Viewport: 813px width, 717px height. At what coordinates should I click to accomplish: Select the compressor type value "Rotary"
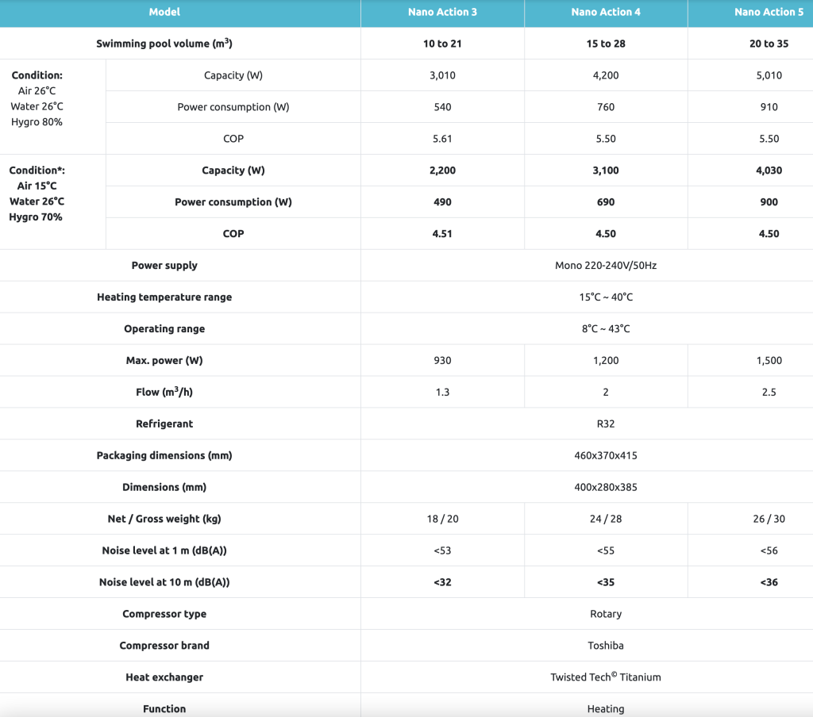606,614
